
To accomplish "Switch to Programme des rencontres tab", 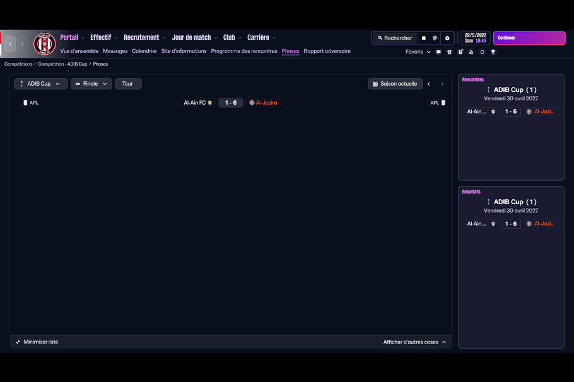I will [244, 51].
